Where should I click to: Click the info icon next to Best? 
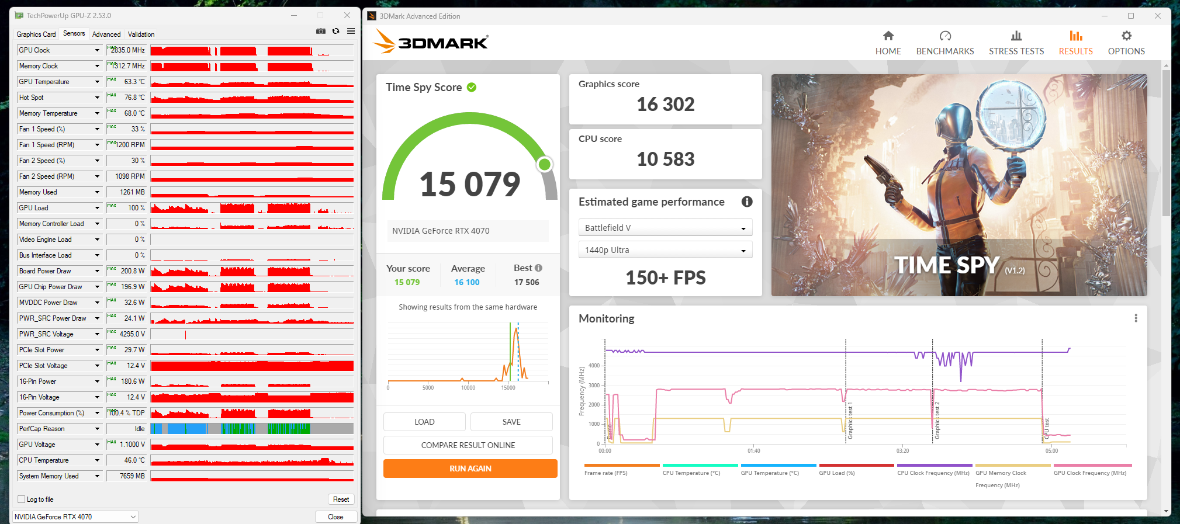(539, 268)
